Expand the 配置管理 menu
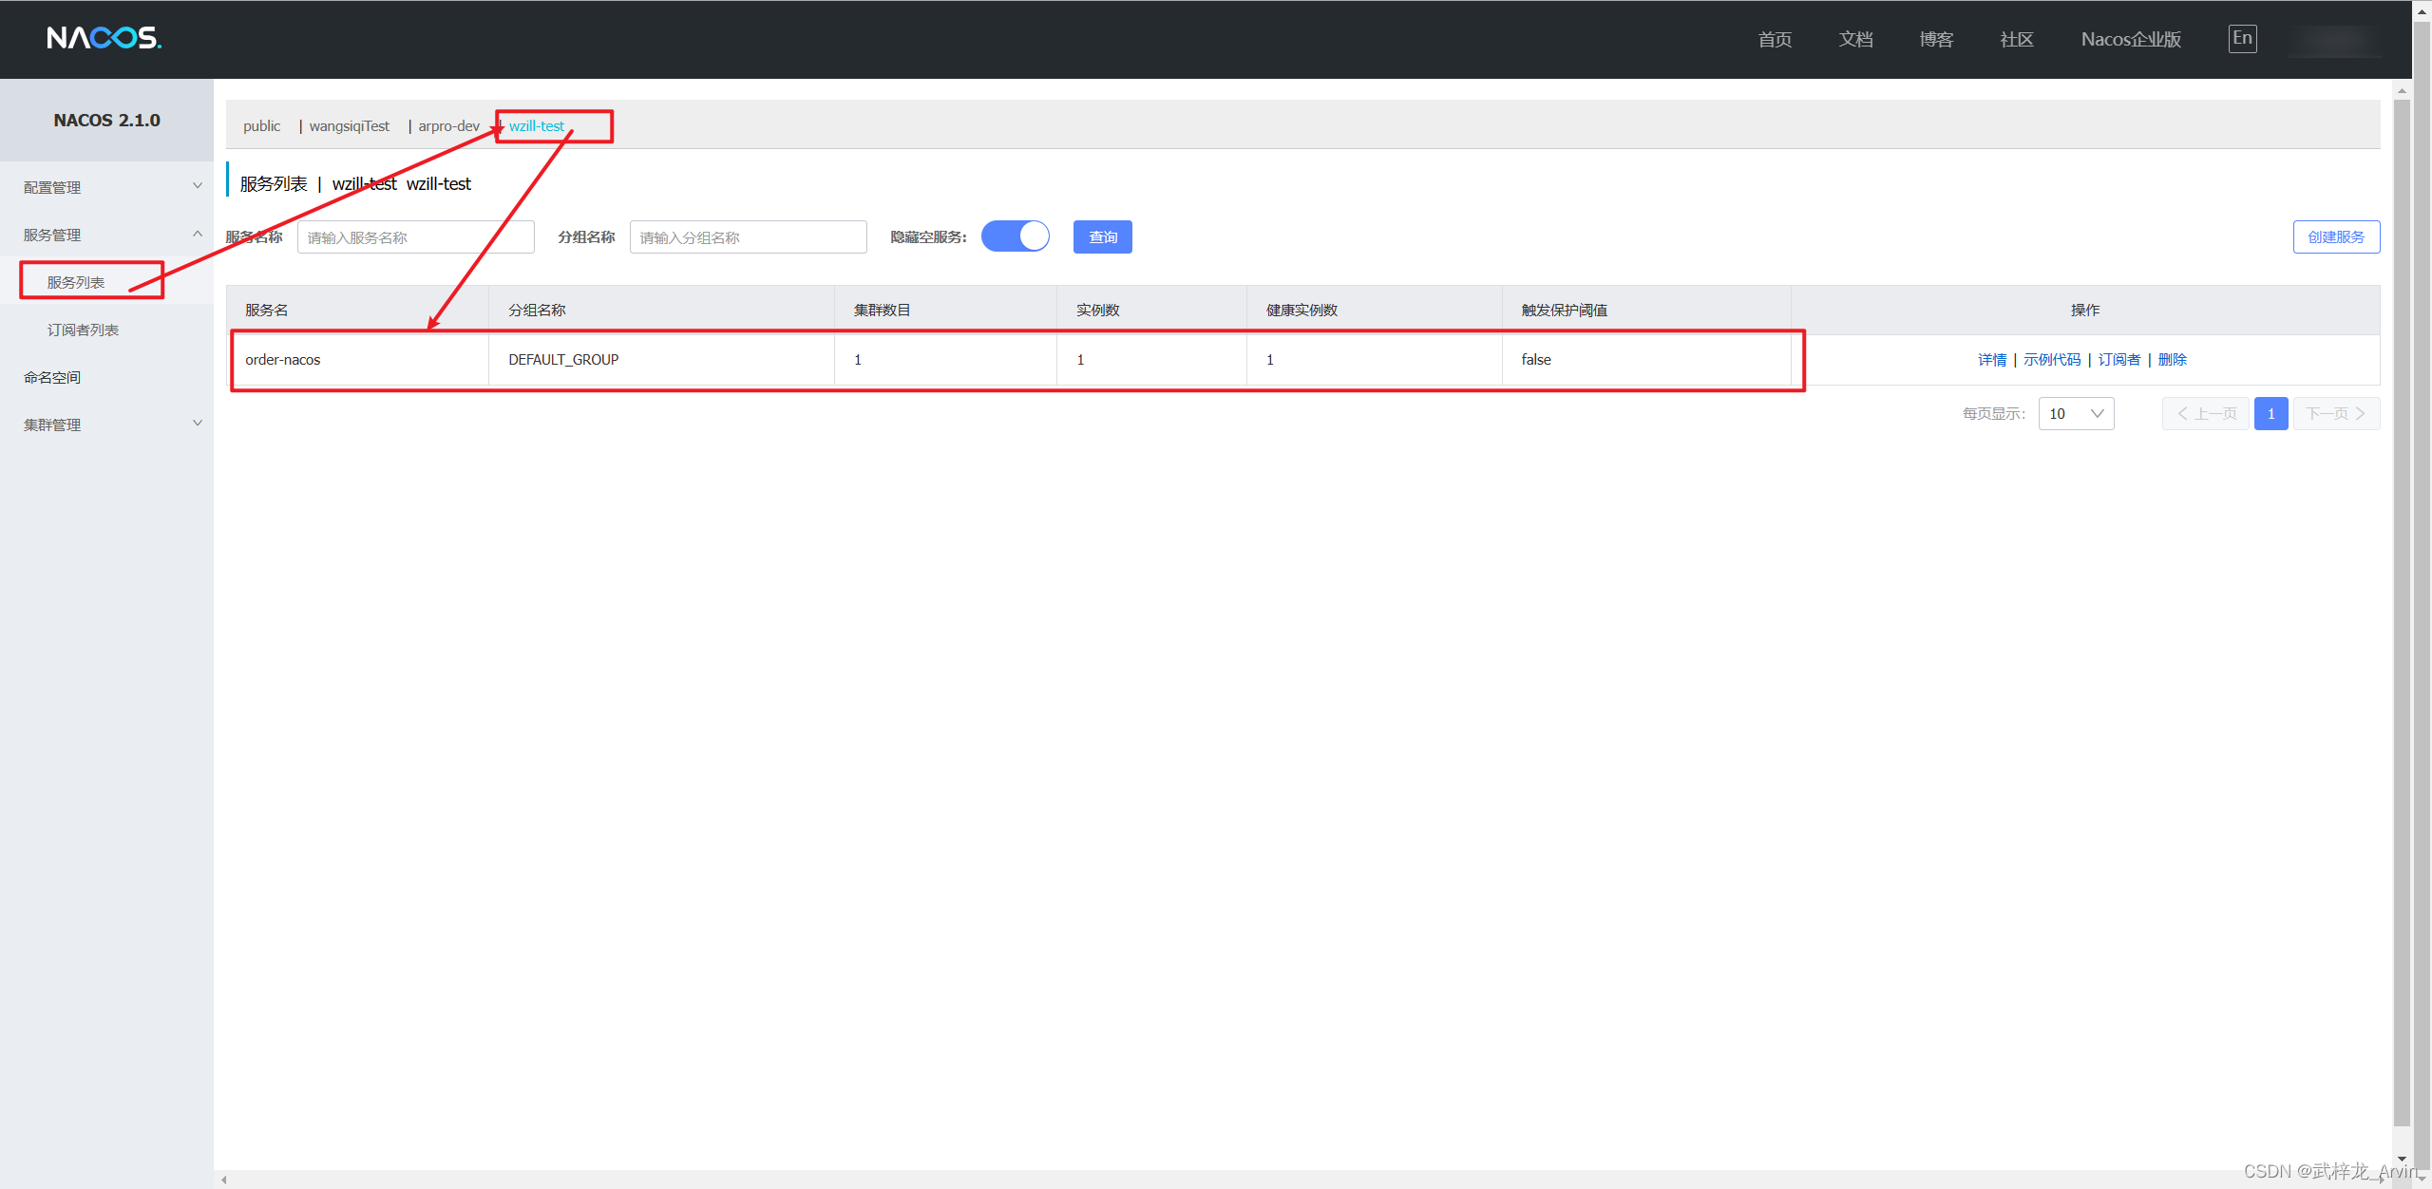The height and width of the screenshot is (1189, 2432). point(106,187)
